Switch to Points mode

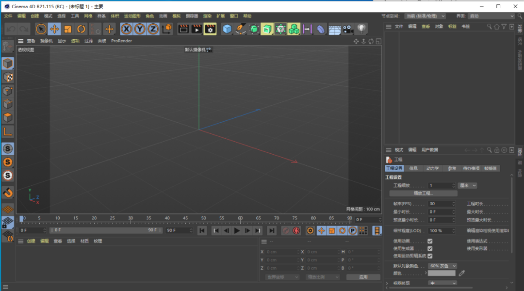point(8,91)
